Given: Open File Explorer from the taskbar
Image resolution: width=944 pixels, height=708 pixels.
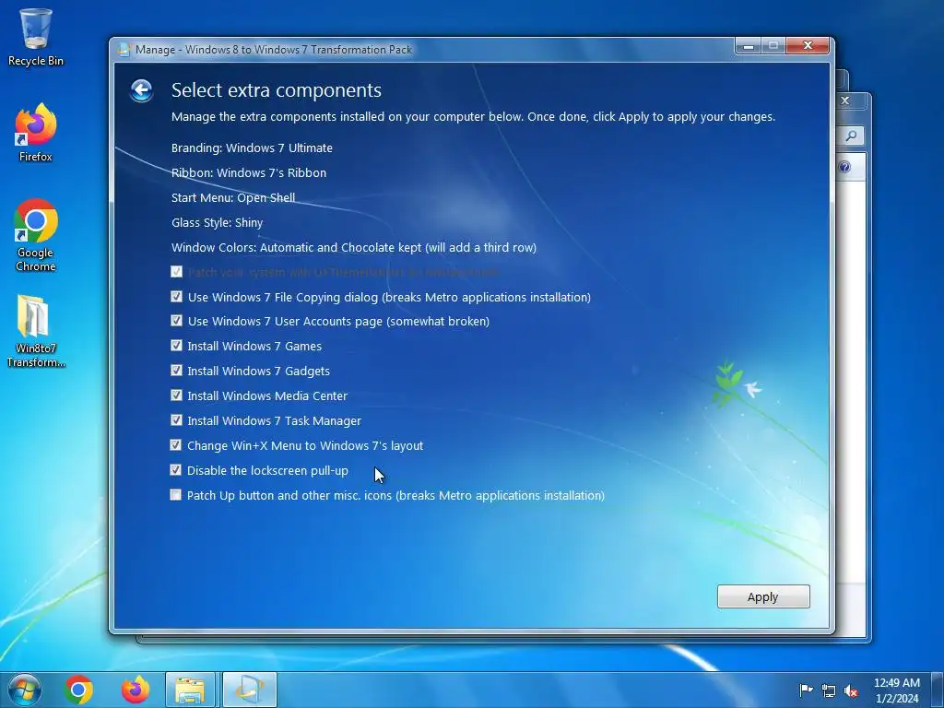Looking at the screenshot, I should coord(190,690).
